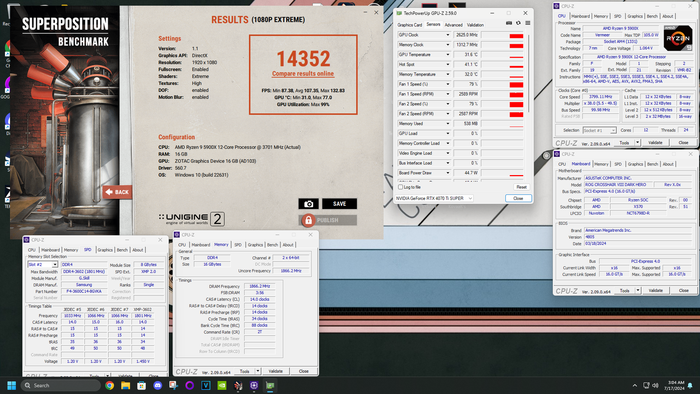Expand GPU Clock sensor dropdown
The height and width of the screenshot is (394, 700).
point(448,35)
